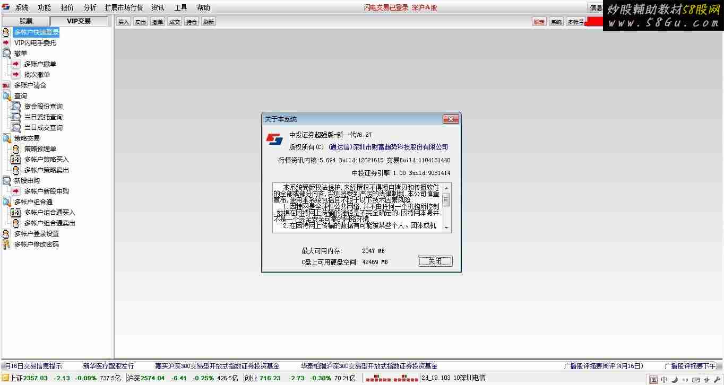Open the 扩展市场行情 menu
724x385 pixels.
(x=124, y=7)
